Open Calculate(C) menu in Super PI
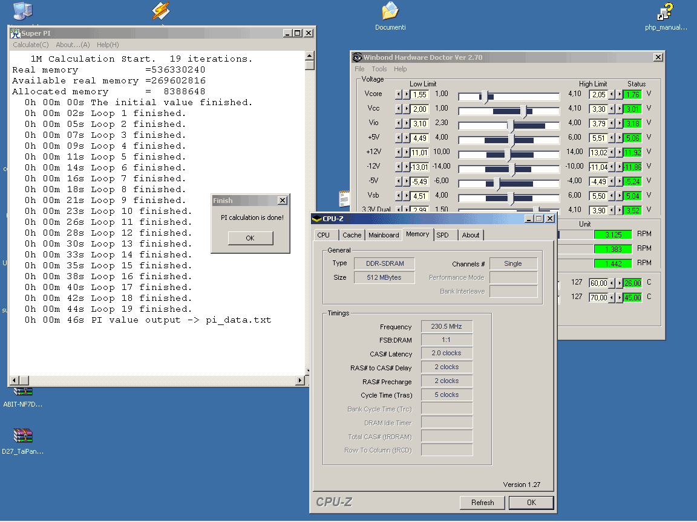This screenshot has height=522, width=697. [31, 45]
